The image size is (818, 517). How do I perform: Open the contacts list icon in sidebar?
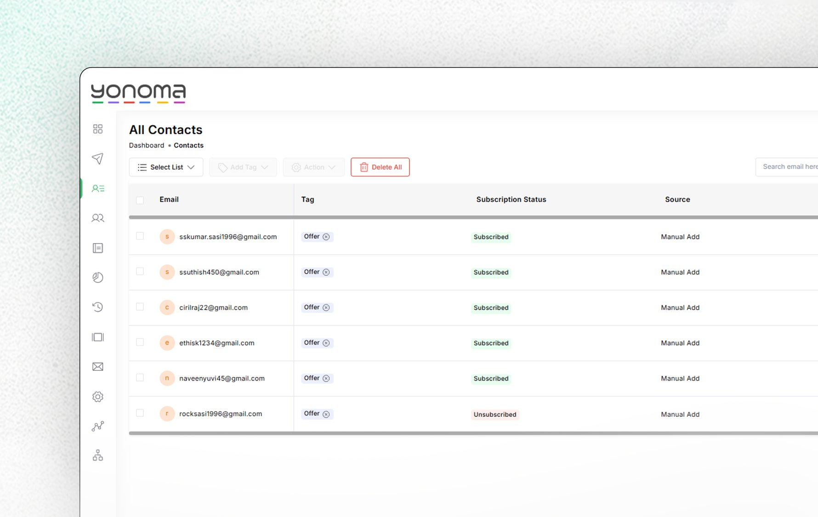[97, 188]
